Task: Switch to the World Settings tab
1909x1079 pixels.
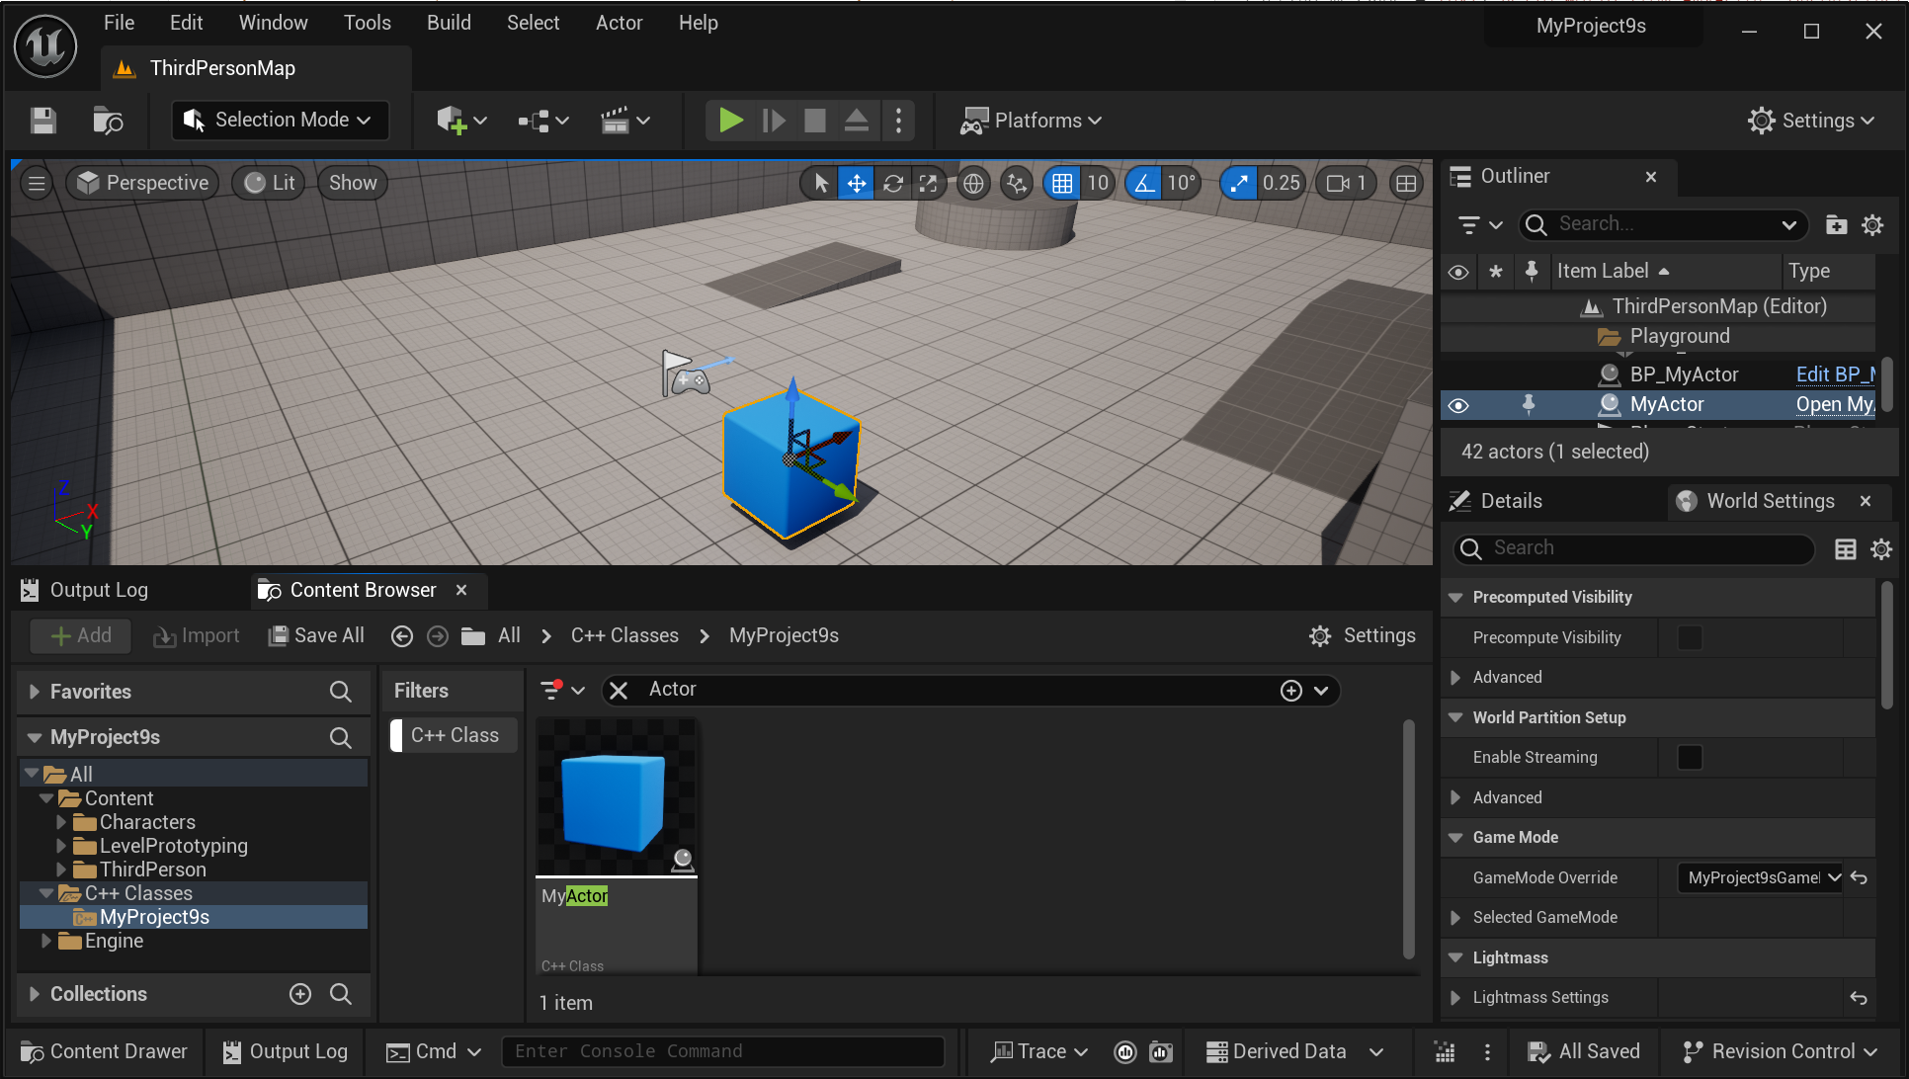Action: pos(1770,501)
